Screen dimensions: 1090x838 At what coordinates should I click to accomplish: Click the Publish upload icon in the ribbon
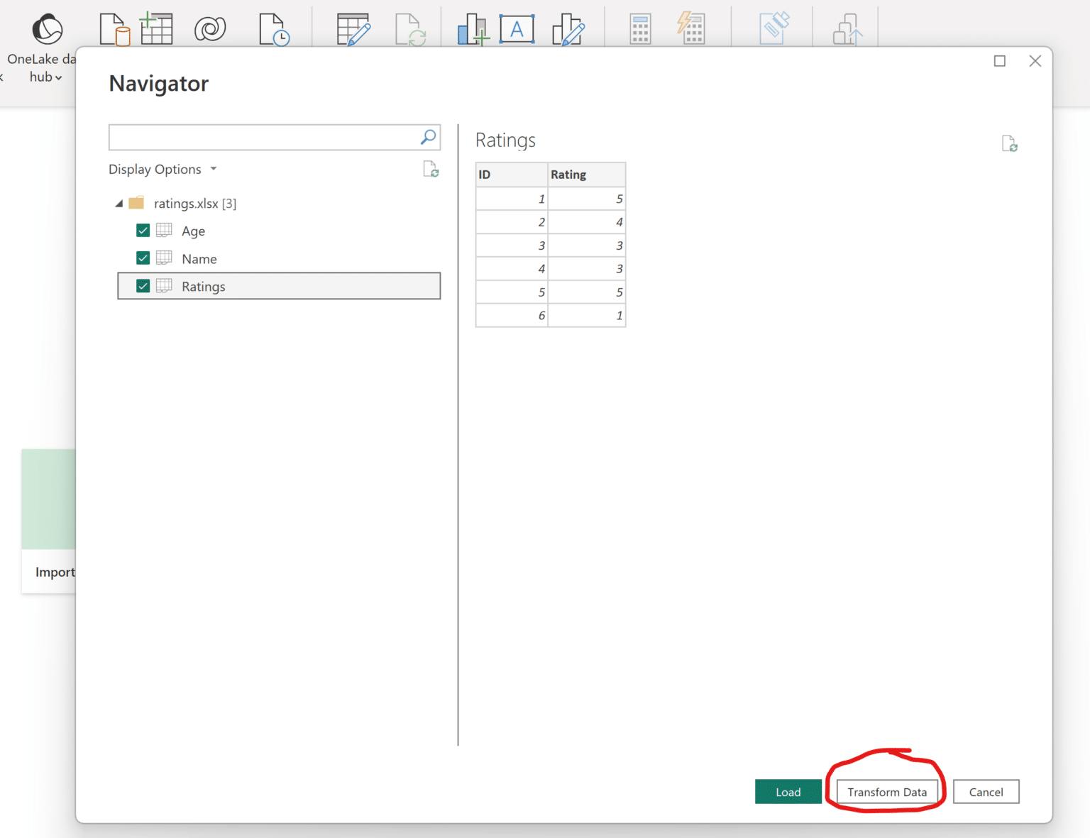click(846, 28)
